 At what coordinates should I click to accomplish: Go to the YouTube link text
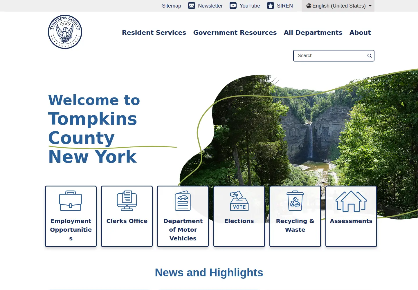coord(250,6)
